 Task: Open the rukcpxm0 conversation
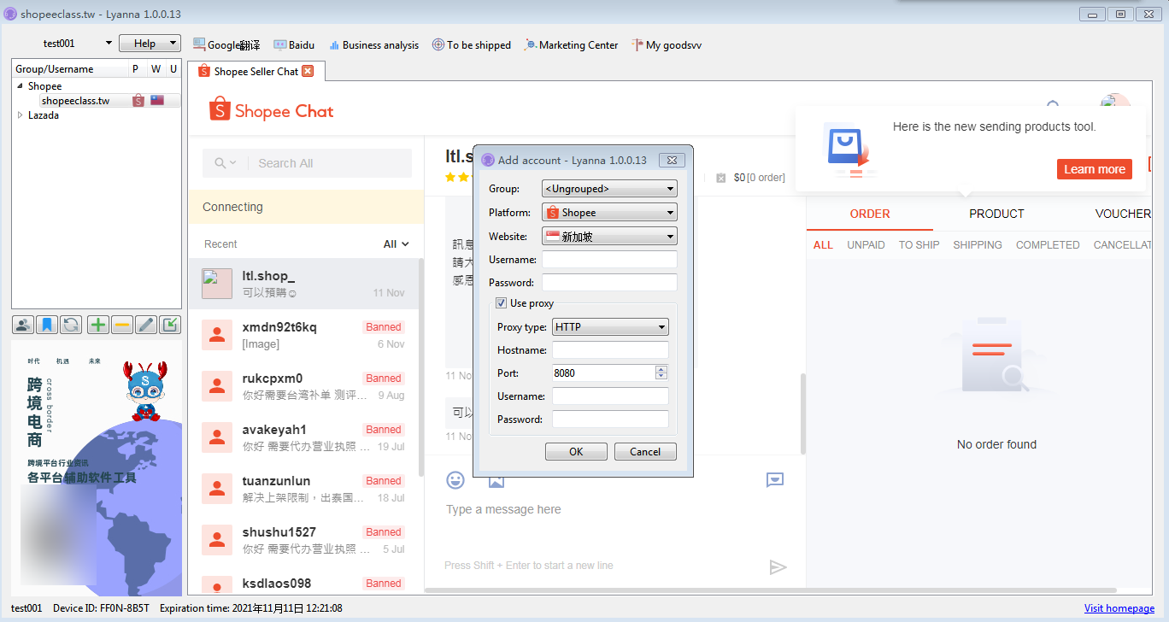coord(305,386)
